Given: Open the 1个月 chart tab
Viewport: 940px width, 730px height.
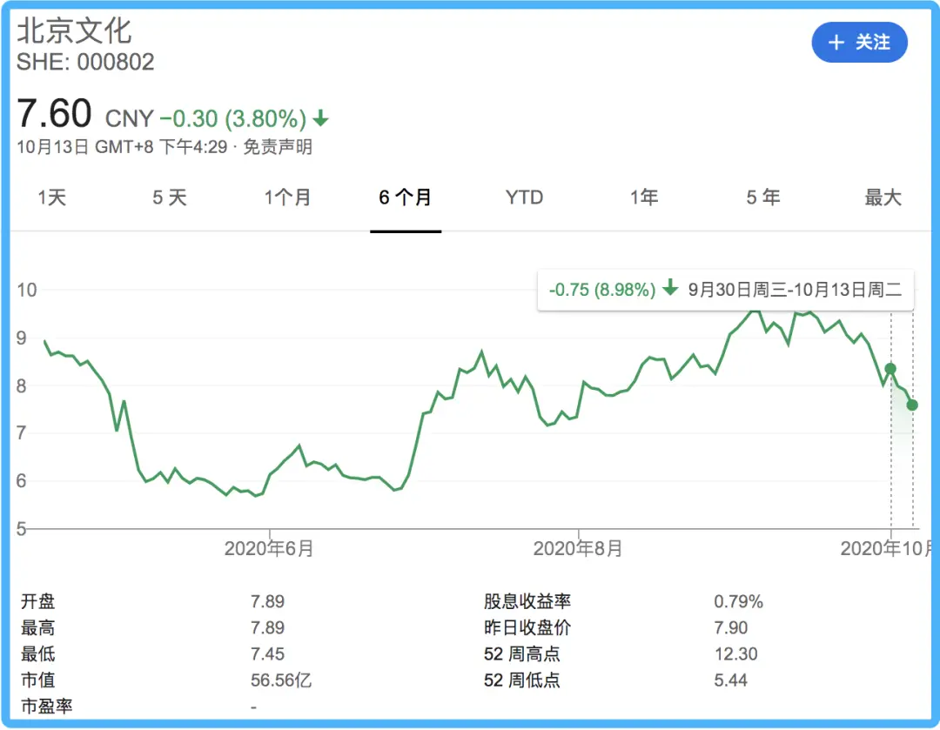Looking at the screenshot, I should click(288, 198).
